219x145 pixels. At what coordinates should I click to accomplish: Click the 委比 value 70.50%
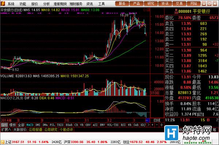tap(185, 18)
